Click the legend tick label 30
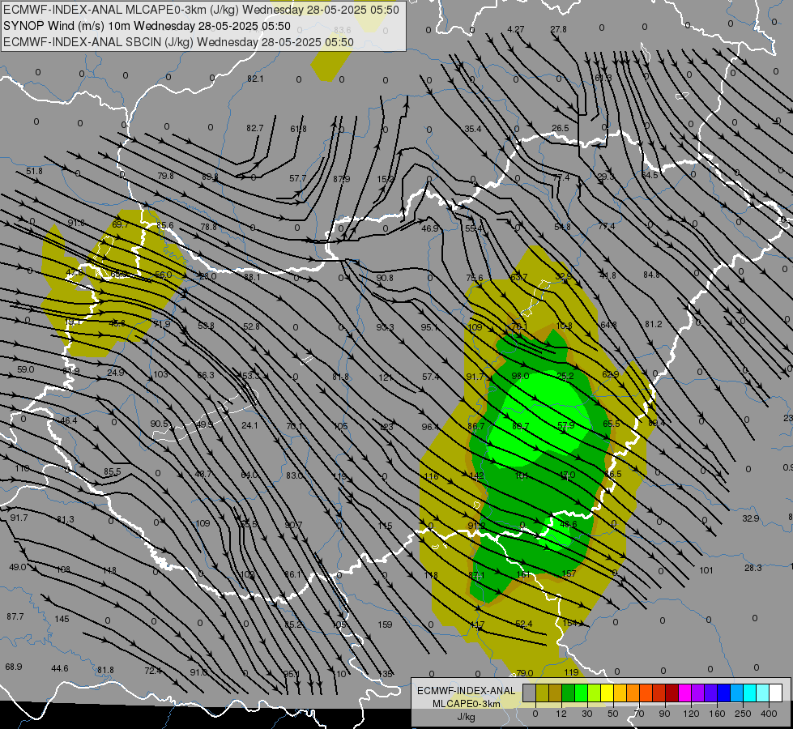The image size is (793, 729). click(x=587, y=714)
